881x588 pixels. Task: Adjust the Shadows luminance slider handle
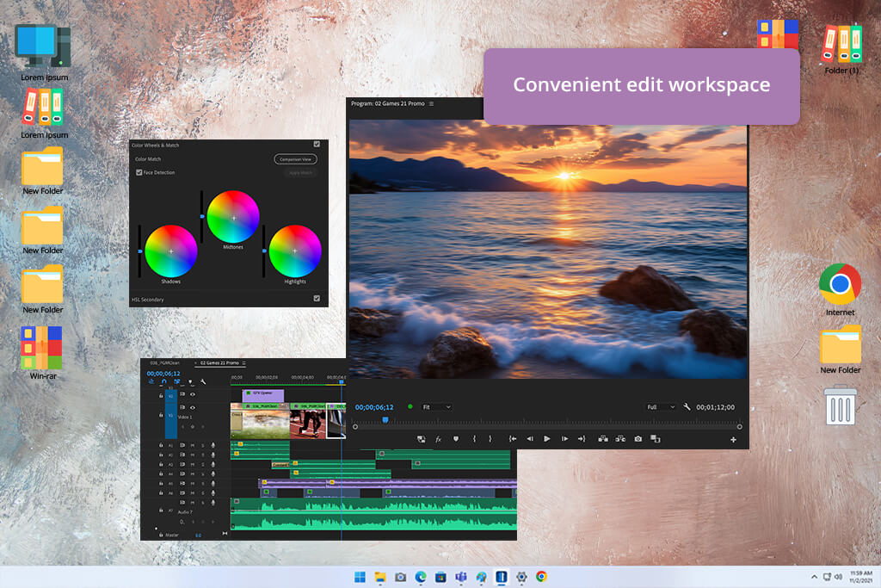[x=140, y=251]
